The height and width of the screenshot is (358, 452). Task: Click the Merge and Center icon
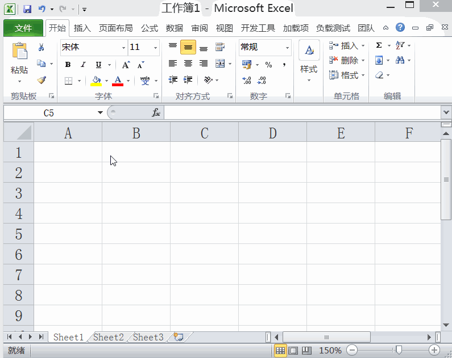pos(220,64)
